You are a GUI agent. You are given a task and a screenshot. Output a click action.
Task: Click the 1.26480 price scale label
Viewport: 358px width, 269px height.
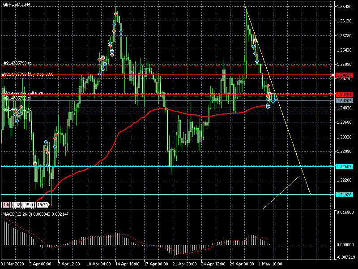345,7
